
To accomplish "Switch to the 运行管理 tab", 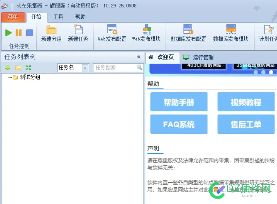I will pos(198,57).
